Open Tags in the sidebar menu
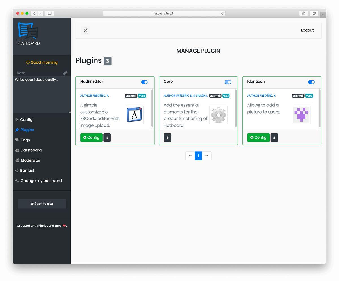Image resolution: width=339 pixels, height=281 pixels. click(23, 140)
